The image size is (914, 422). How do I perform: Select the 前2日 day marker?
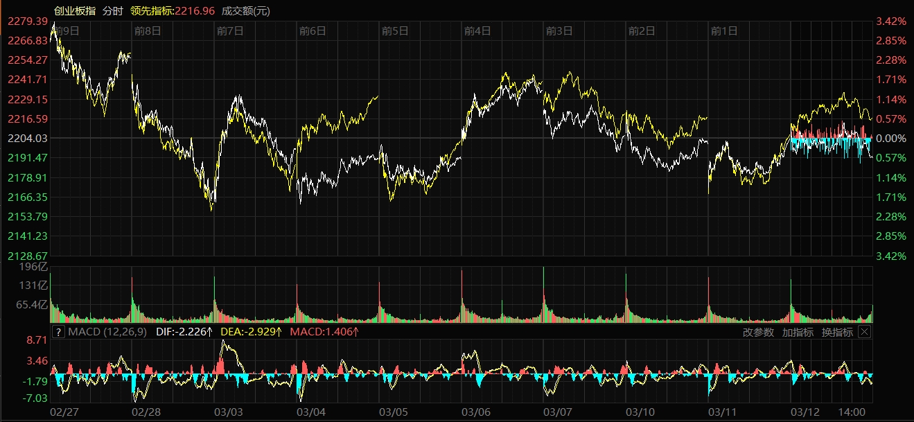(642, 30)
